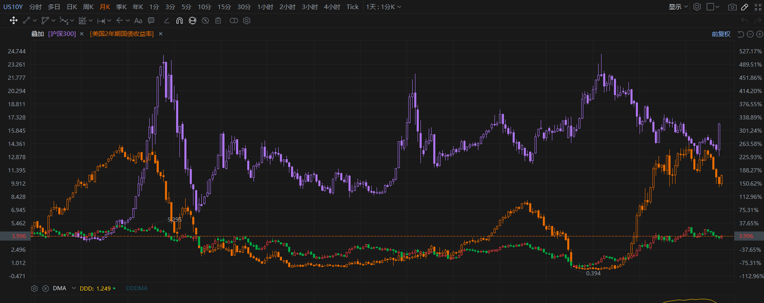Select the move/crosshair cursor tool
Screen dimensions: 764x303
[13, 21]
